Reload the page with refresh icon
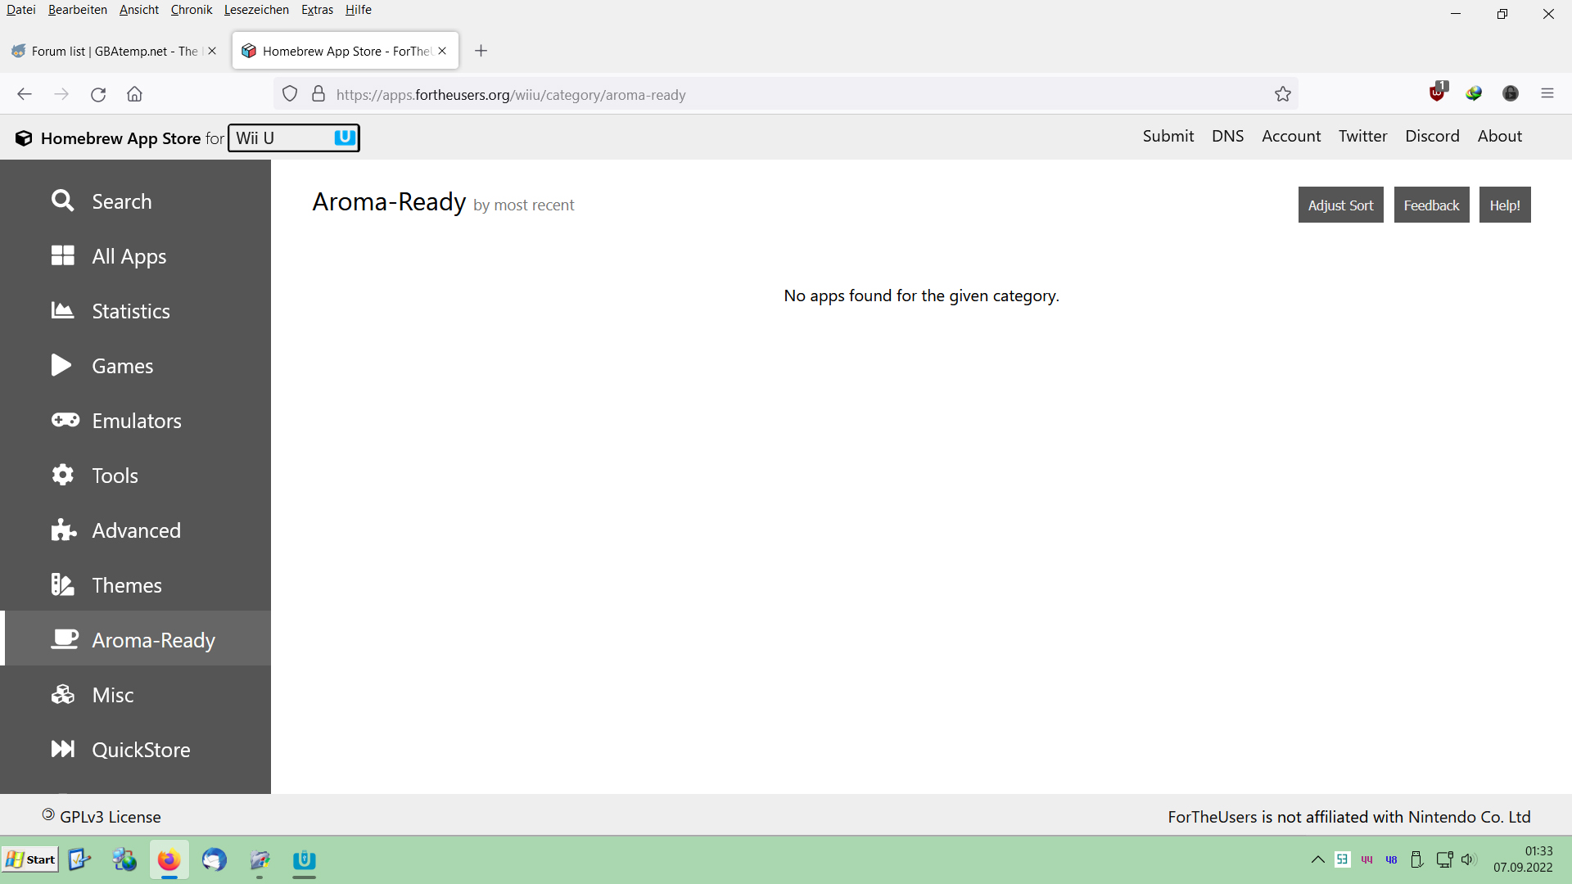Screen dimensions: 1572x884 coord(98,94)
